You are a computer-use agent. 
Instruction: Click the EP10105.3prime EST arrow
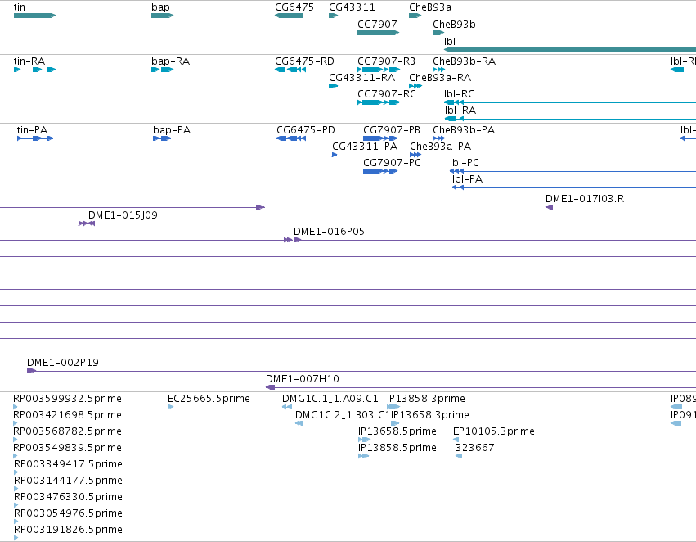point(456,440)
